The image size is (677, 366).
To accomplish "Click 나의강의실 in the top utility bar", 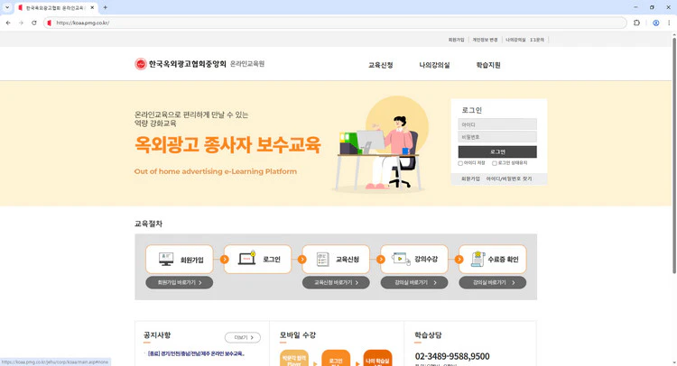I will tap(515, 40).
